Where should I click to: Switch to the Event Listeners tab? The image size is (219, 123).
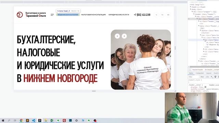216,73
